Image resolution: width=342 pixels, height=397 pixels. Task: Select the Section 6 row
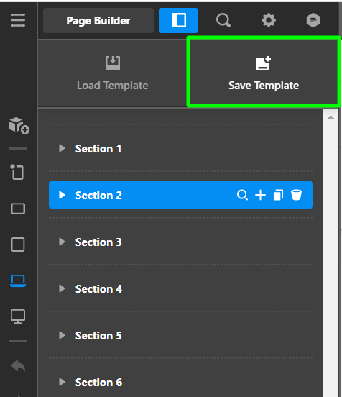pyautogui.click(x=180, y=382)
